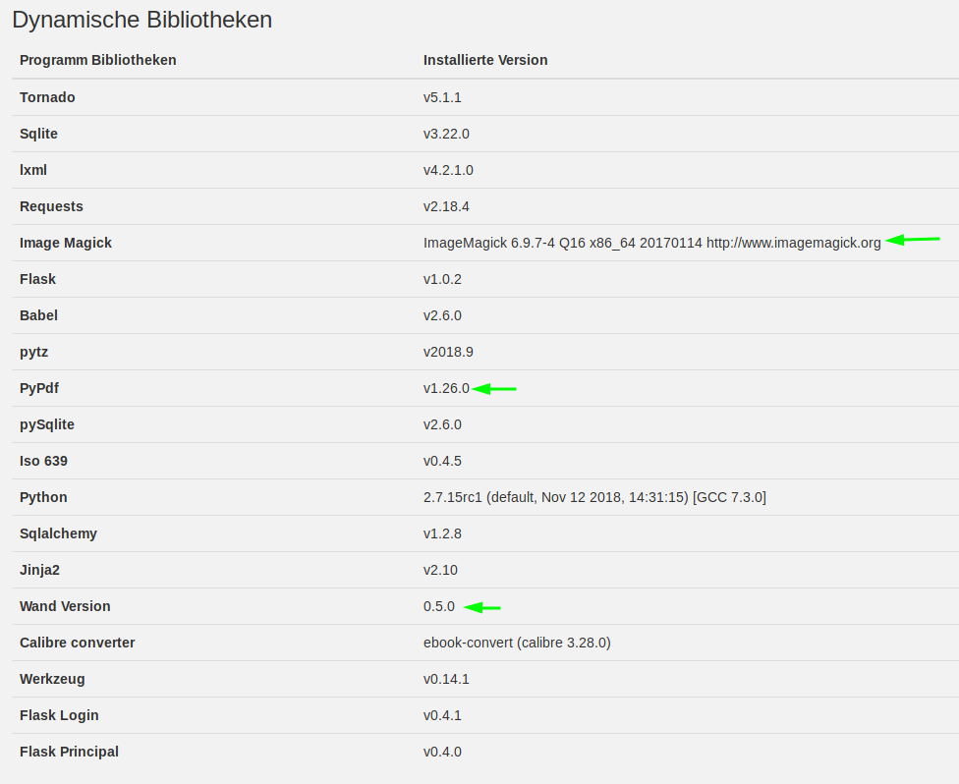This screenshot has width=959, height=784.
Task: Click the Requests version v2.18.4
Action: click(x=446, y=206)
